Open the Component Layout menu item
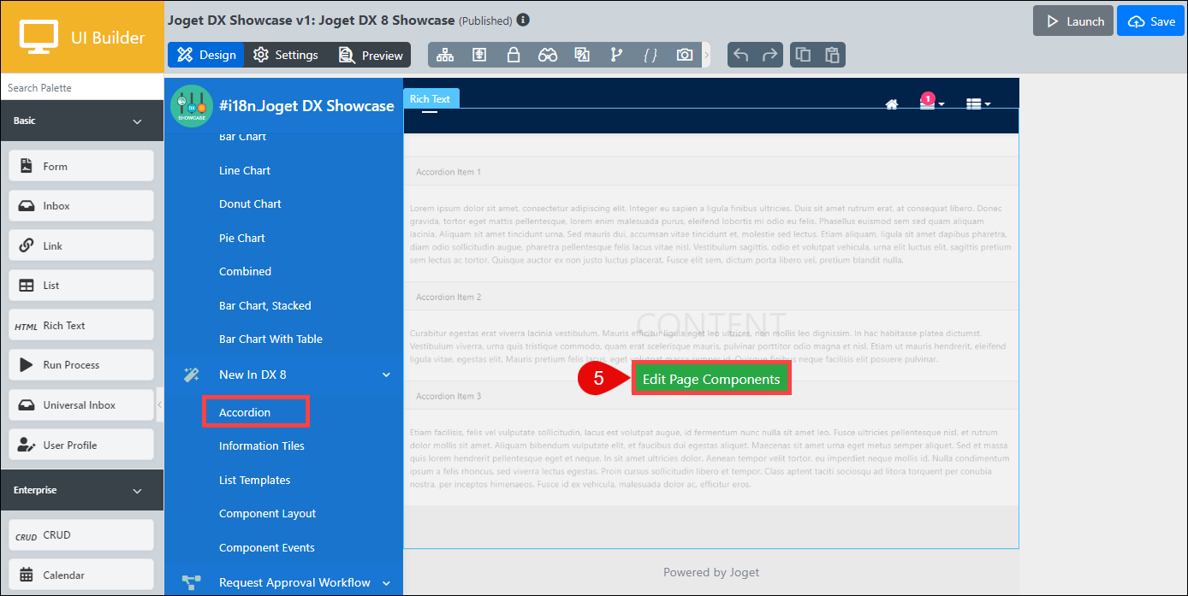The height and width of the screenshot is (596, 1188). pos(268,513)
